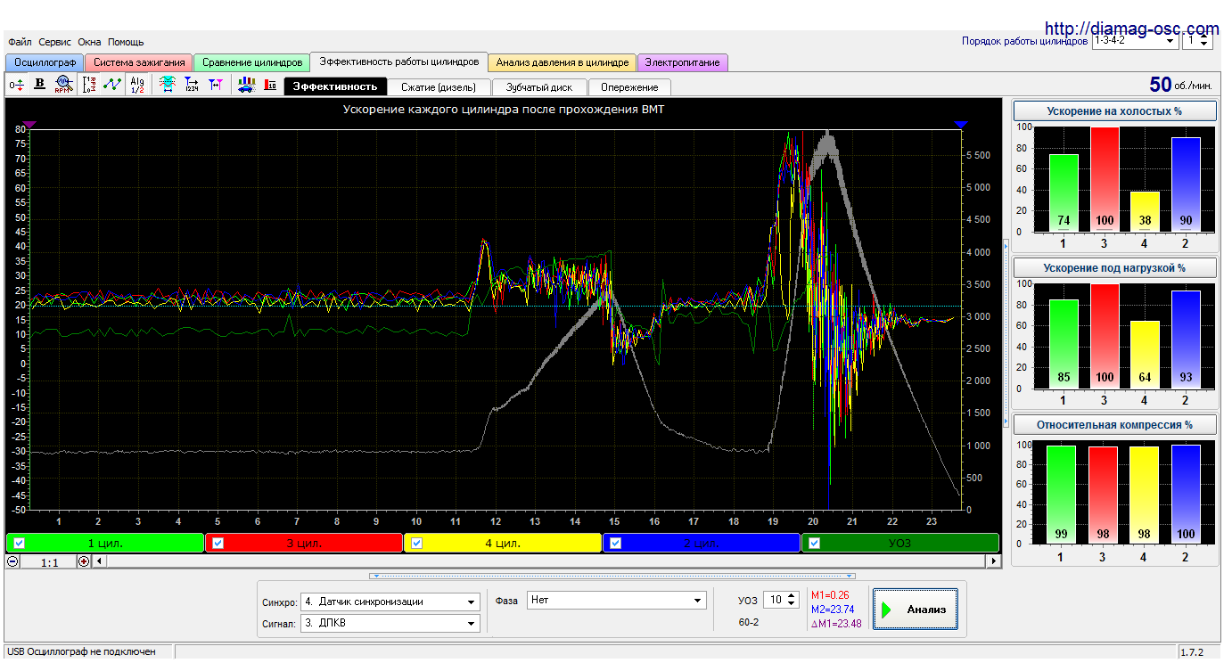The height and width of the screenshot is (663, 1232).
Task: Open the Помощь menu
Action: pos(126,42)
